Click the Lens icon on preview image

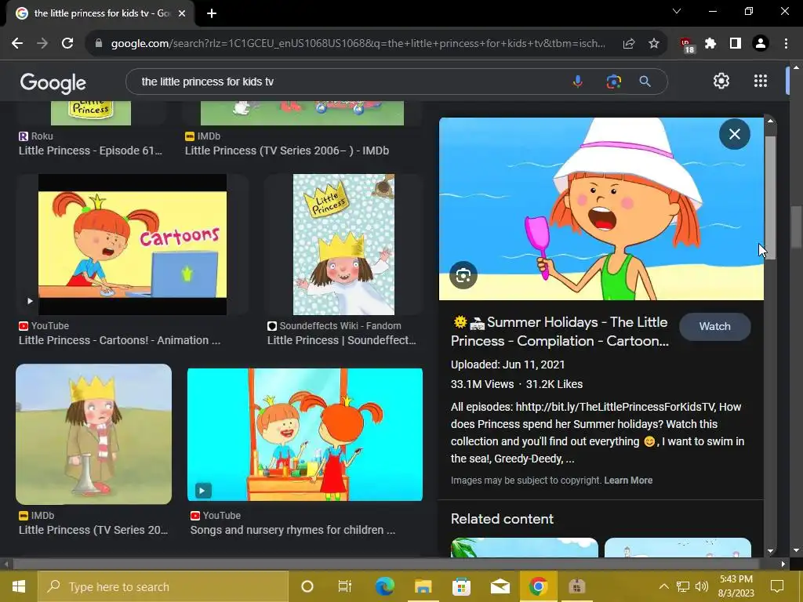[463, 275]
